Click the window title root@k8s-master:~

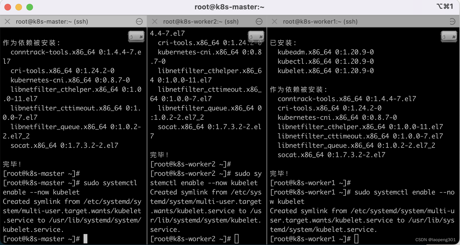(x=229, y=7)
